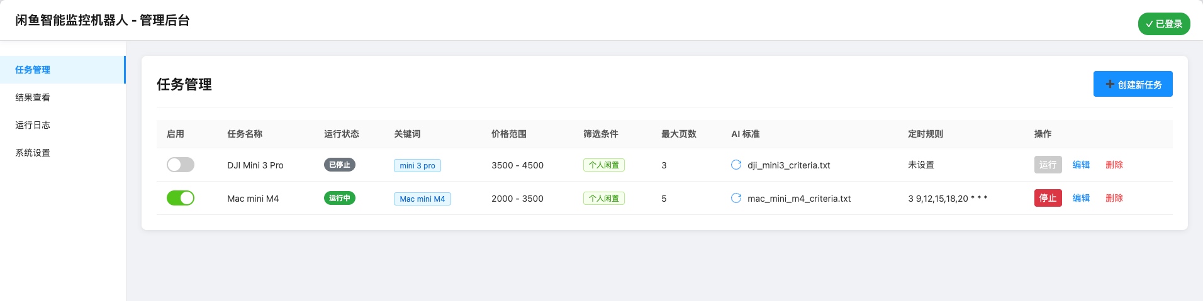
Task: Click the 任务名称 column header
Action: coord(245,134)
